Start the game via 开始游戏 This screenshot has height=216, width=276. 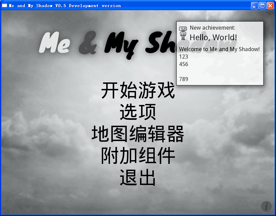pos(138,91)
